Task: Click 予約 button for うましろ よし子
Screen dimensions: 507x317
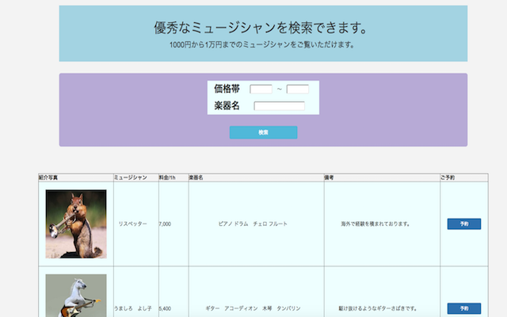Action: coord(464,308)
